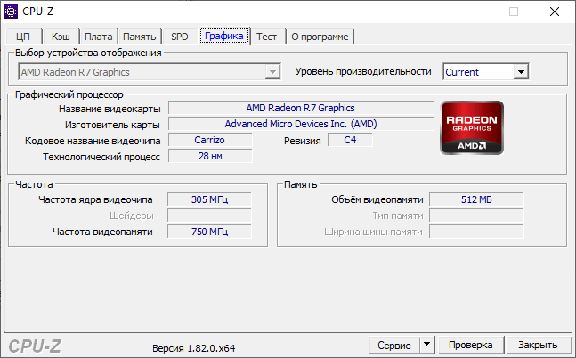The width and height of the screenshot is (576, 358).
Task: Switch to the ЦП tab
Action: click(23, 37)
